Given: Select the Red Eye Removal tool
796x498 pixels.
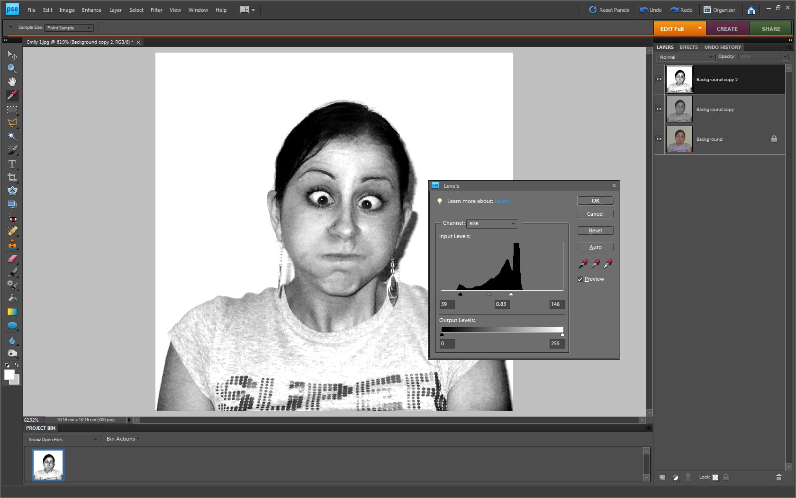Looking at the screenshot, I should click(12, 218).
